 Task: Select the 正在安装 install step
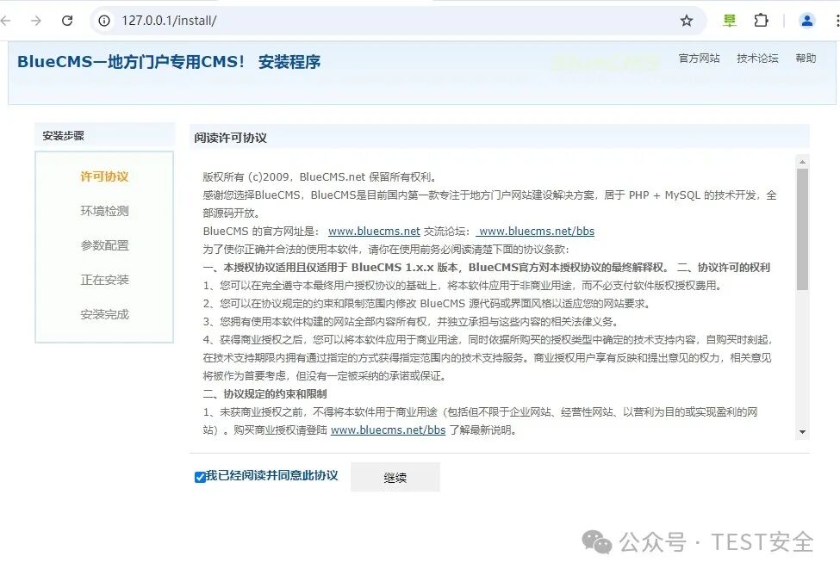tap(104, 280)
